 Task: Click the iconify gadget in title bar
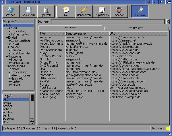[149, 2]
